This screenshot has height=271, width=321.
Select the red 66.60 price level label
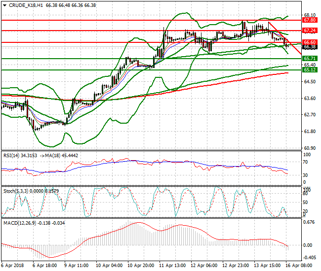point(310,42)
